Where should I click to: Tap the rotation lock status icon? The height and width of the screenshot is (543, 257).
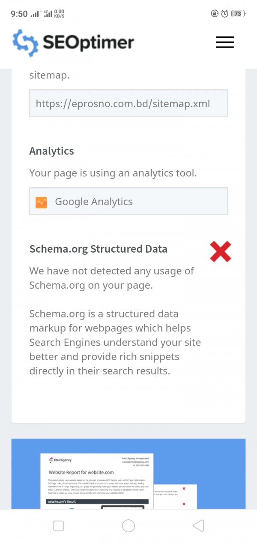215,14
